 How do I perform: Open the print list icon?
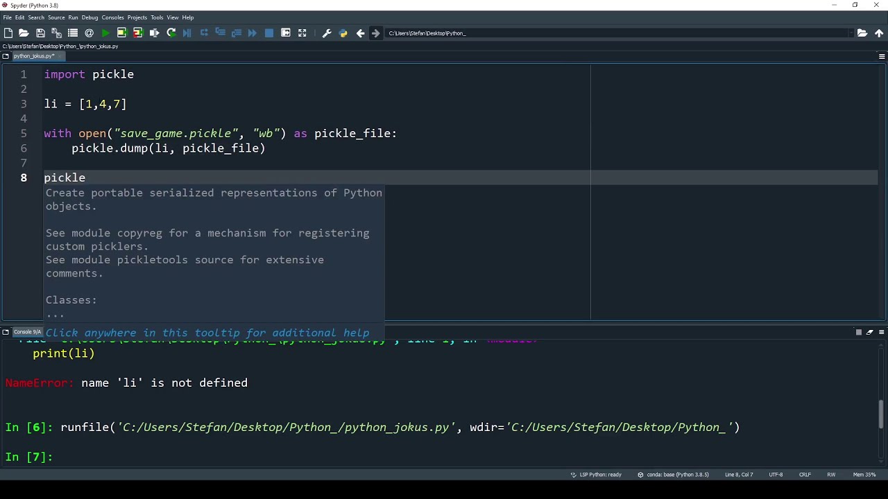(72, 33)
